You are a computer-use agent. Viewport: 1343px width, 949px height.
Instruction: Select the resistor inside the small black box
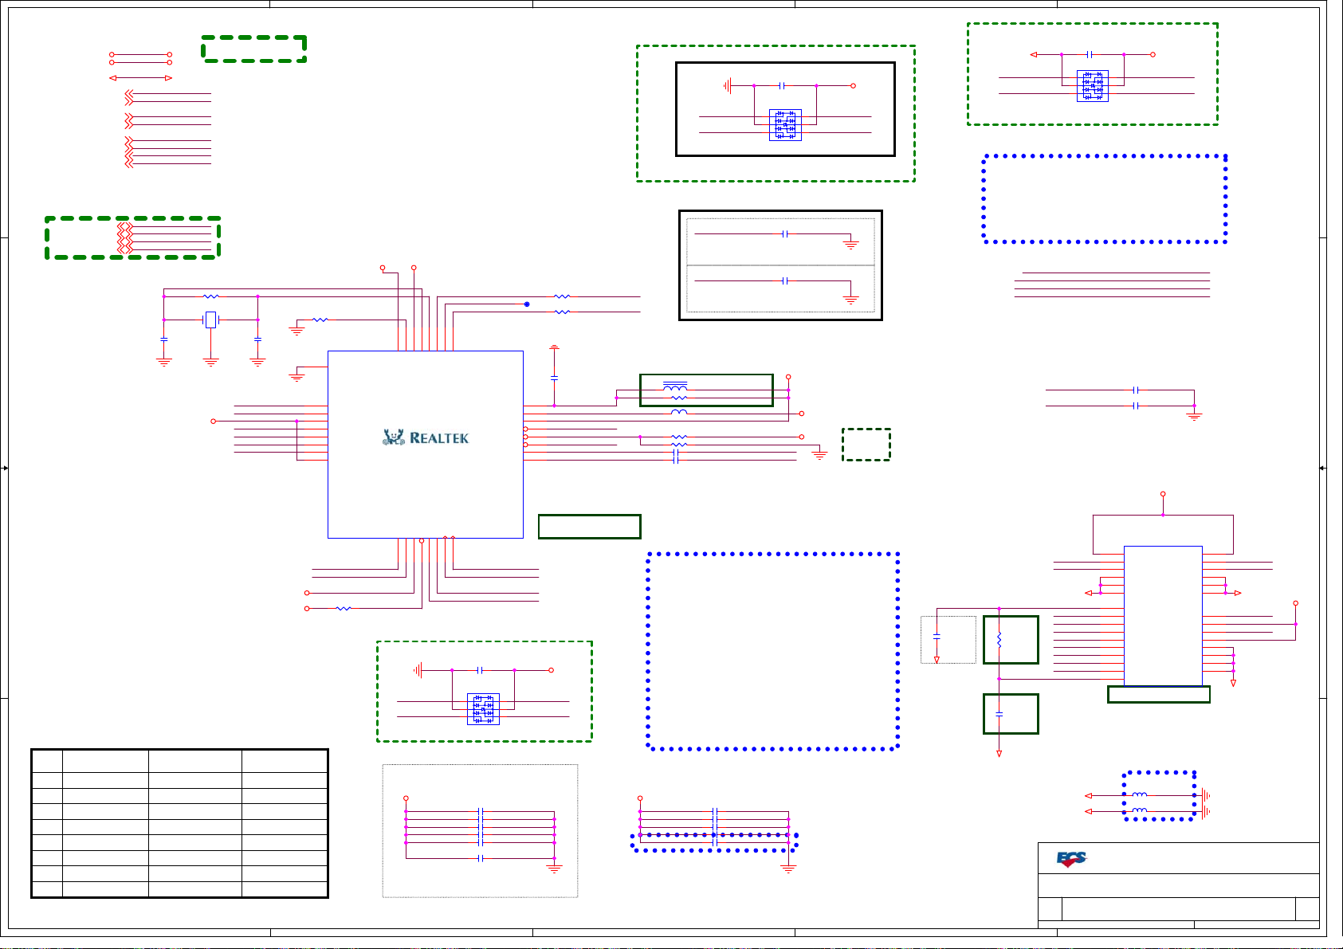[999, 639]
